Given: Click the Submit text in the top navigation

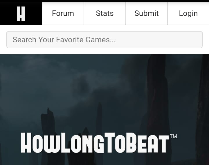Looking at the screenshot, I should 147,13.
